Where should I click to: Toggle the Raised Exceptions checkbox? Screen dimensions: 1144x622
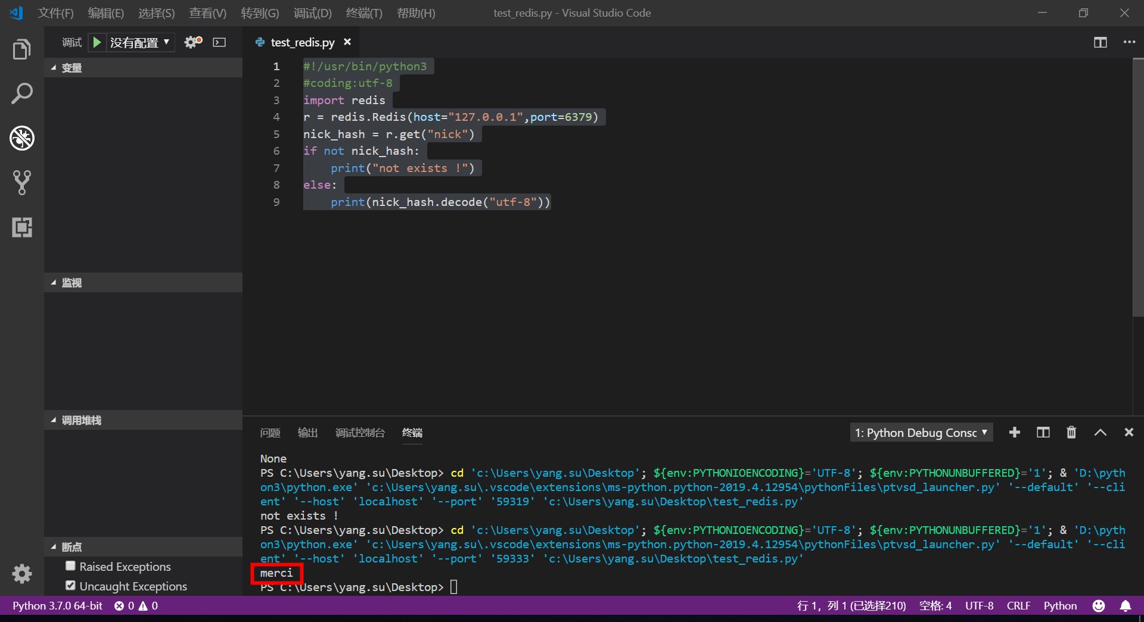tap(70, 566)
